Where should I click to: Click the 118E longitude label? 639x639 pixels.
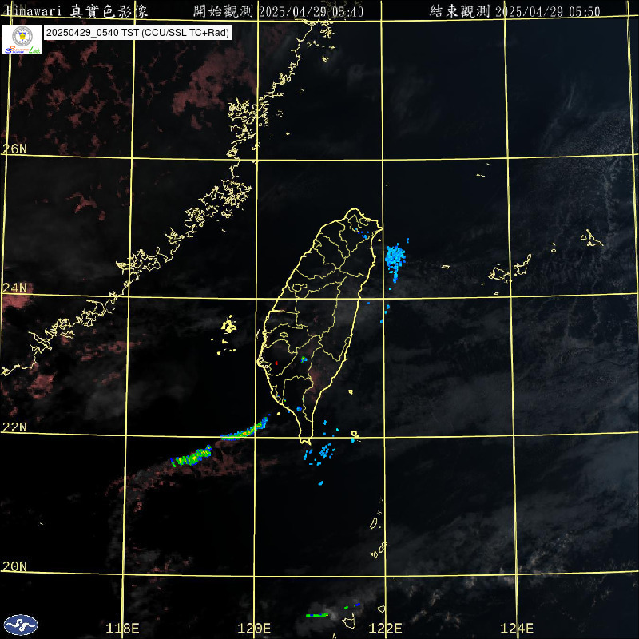tap(123, 628)
